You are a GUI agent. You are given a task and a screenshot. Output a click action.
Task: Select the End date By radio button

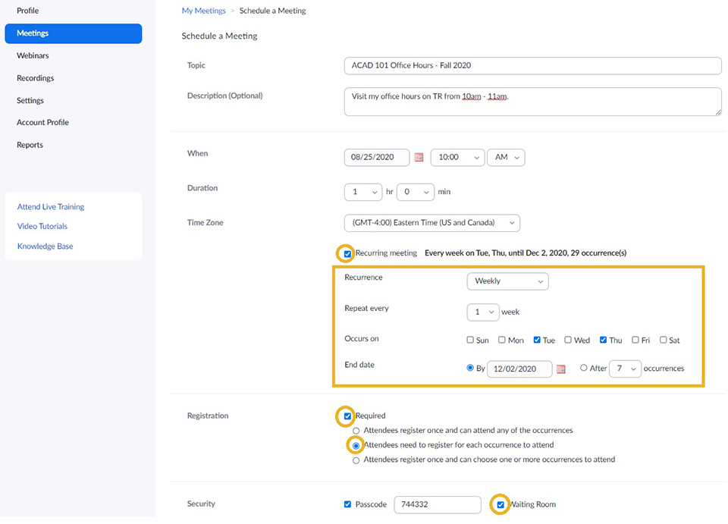tap(470, 368)
